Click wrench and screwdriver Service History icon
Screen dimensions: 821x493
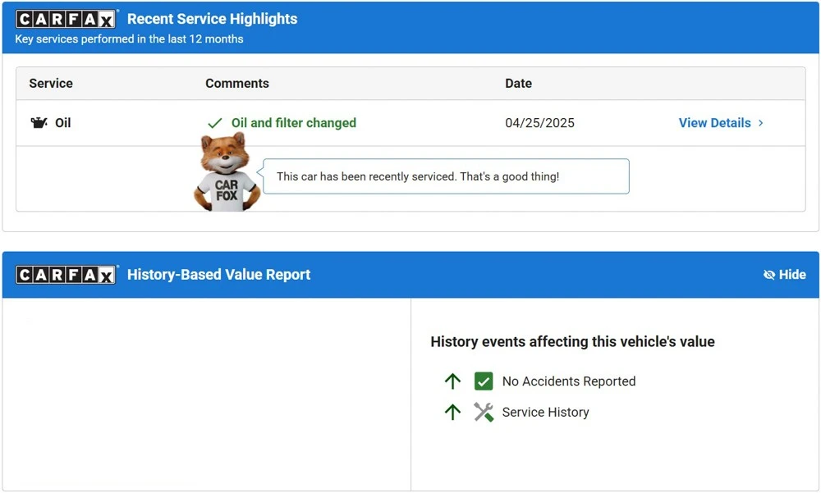484,412
